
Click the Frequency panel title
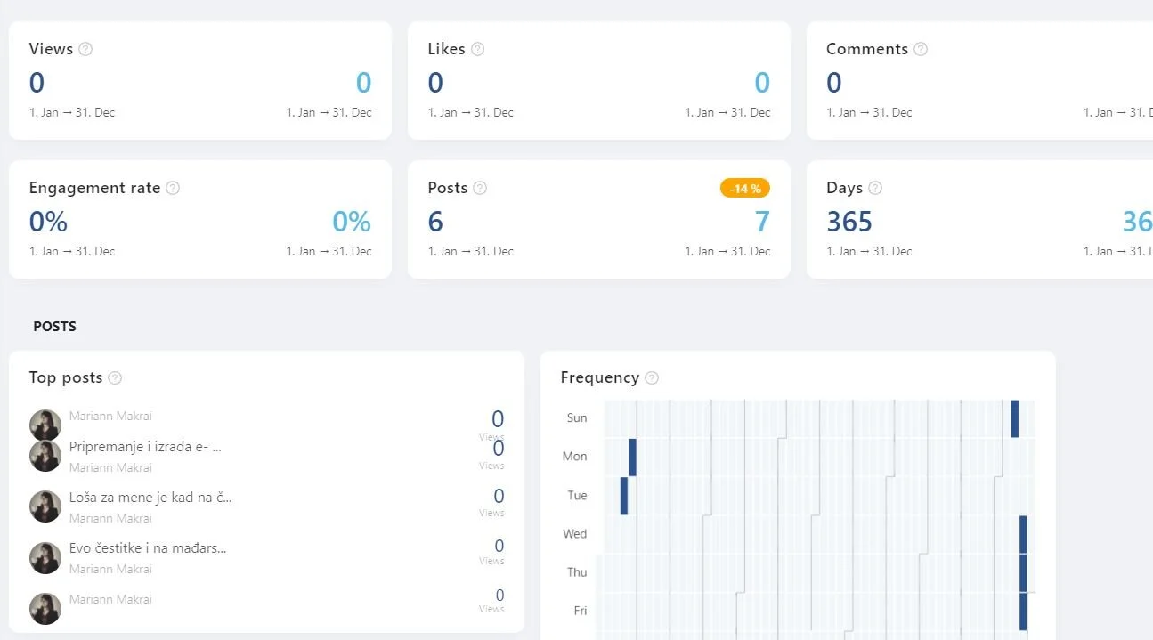point(600,377)
